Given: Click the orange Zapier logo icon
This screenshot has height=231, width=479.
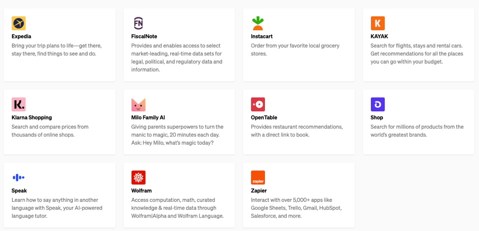Looking at the screenshot, I should click(258, 178).
